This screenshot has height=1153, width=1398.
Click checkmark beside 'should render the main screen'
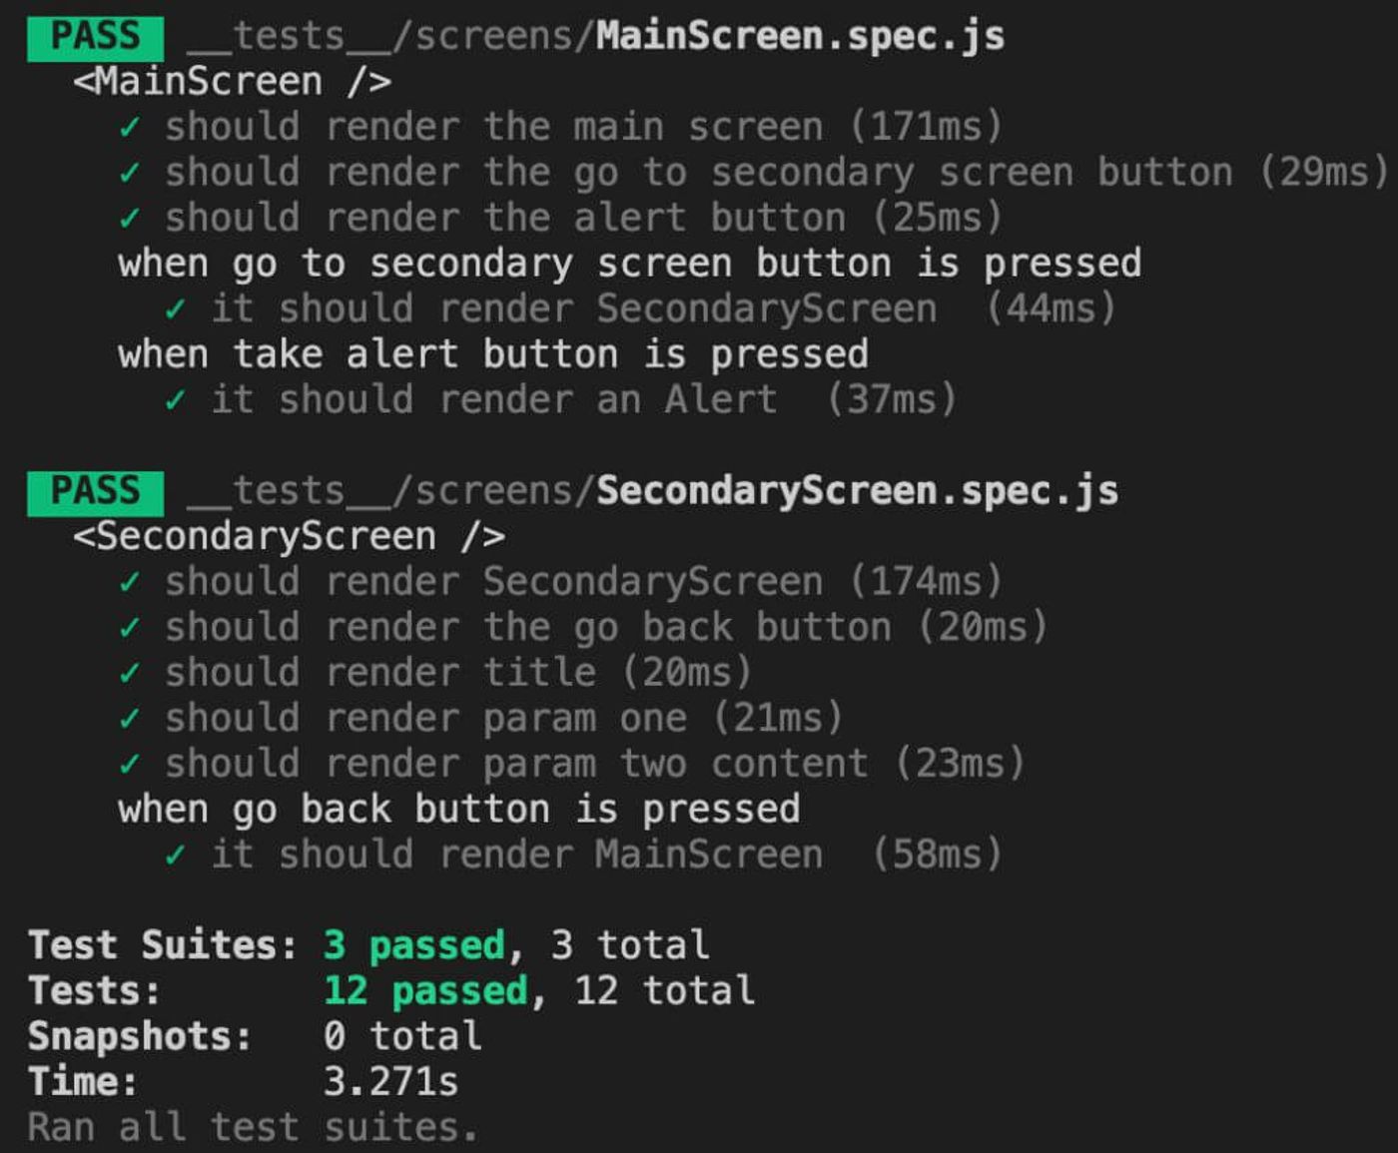coord(129,128)
